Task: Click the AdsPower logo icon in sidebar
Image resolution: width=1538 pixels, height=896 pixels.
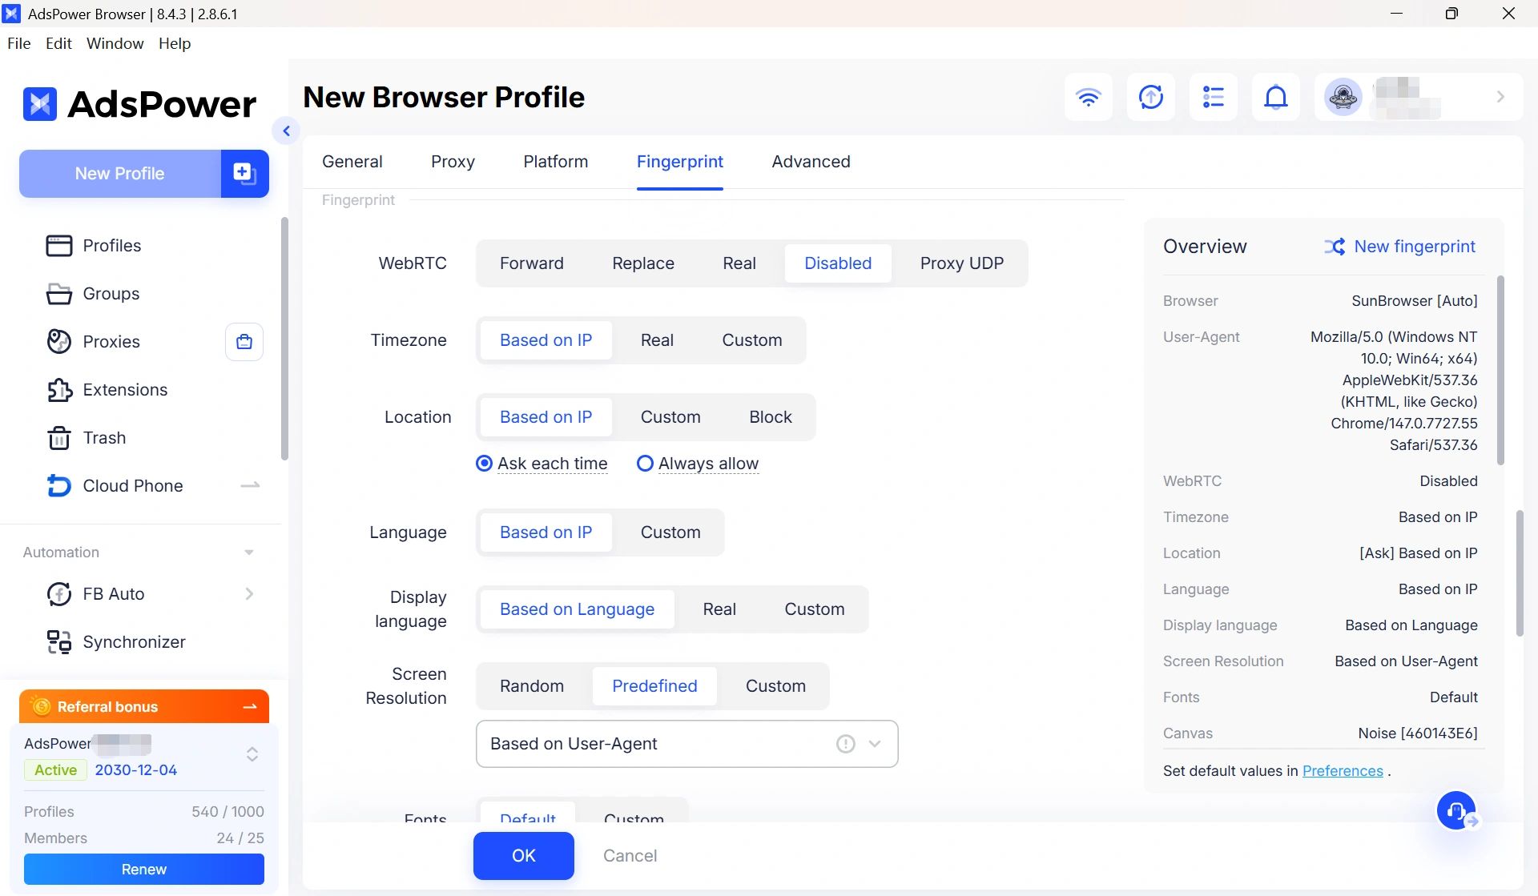Action: (40, 104)
